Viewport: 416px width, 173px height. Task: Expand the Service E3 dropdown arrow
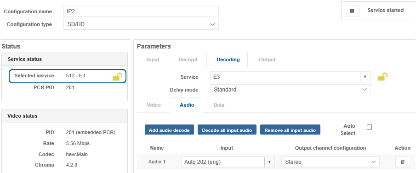[x=365, y=77]
